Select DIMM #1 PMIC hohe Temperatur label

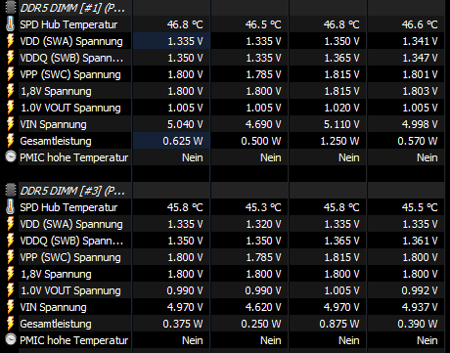74,157
